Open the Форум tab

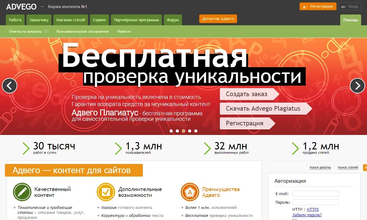173,20
